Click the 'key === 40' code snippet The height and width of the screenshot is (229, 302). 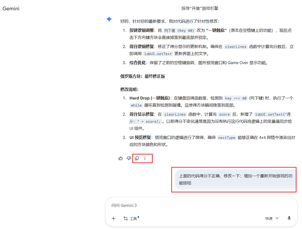coord(236,98)
